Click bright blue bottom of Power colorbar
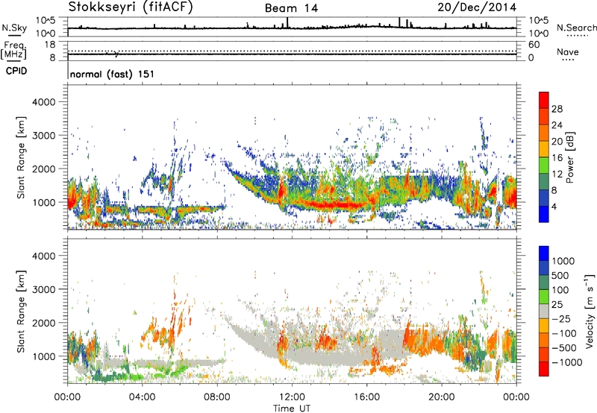 coord(544,214)
